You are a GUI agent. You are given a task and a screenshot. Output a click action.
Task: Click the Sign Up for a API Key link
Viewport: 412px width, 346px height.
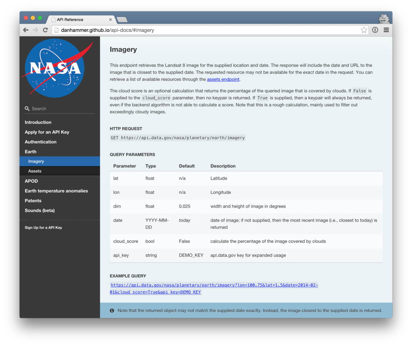[x=43, y=228]
